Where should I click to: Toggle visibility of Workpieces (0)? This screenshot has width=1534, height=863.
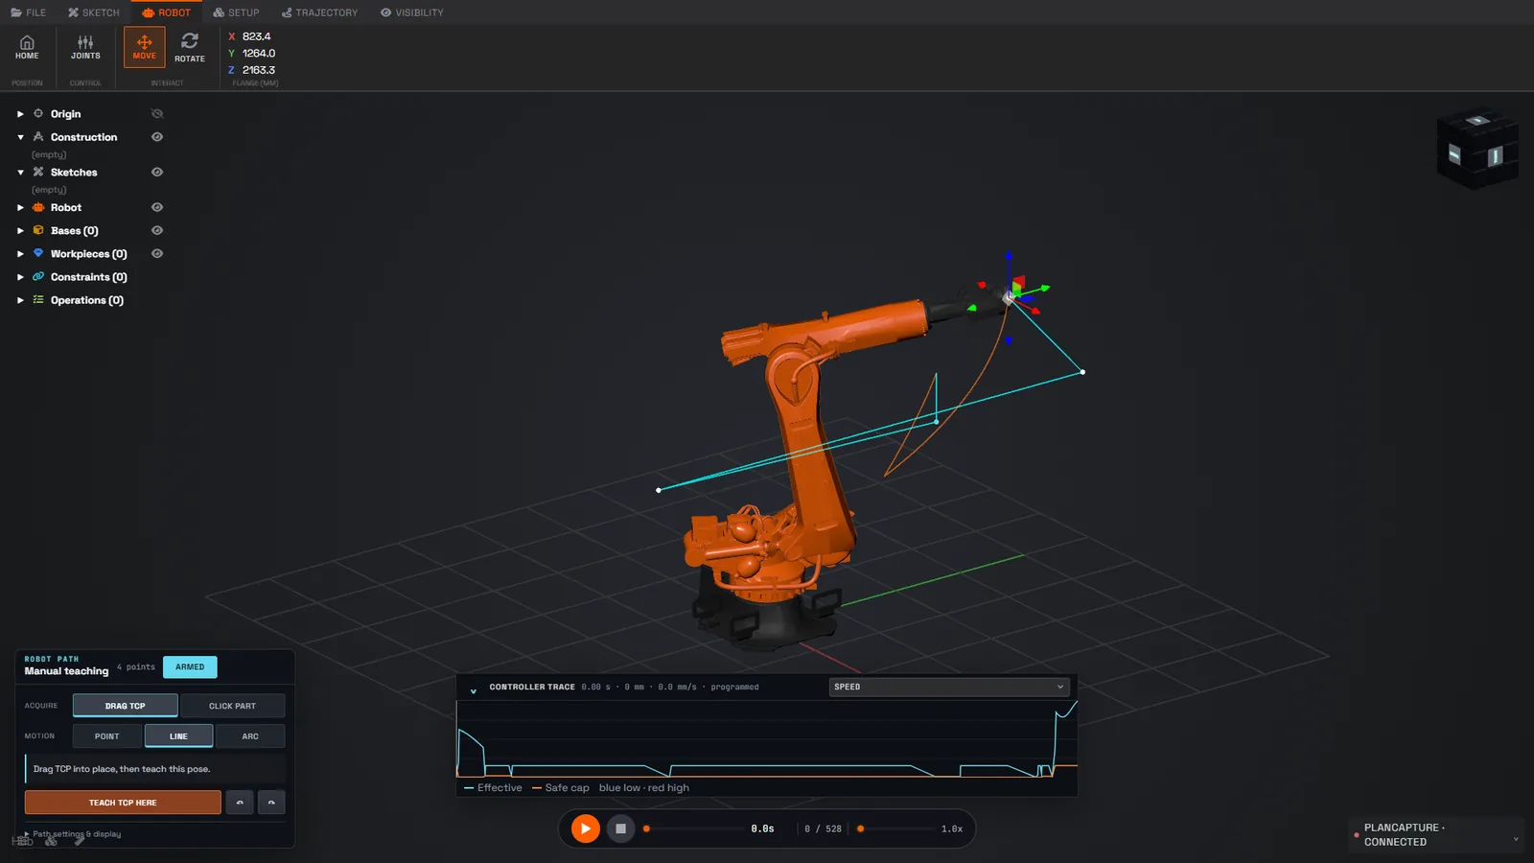click(x=157, y=253)
